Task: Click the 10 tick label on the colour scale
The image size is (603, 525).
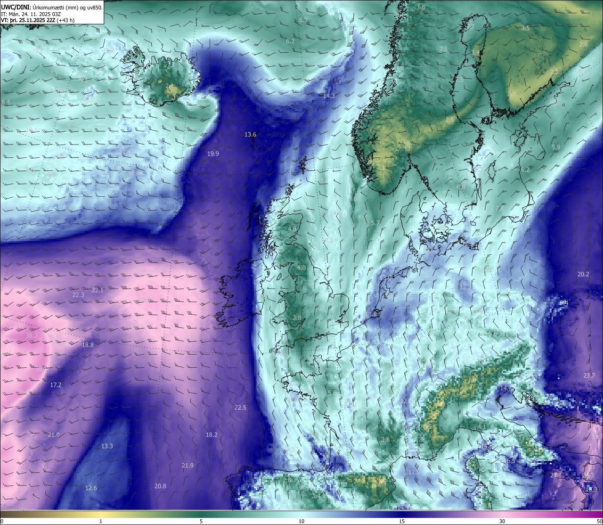Action: pyautogui.click(x=301, y=521)
